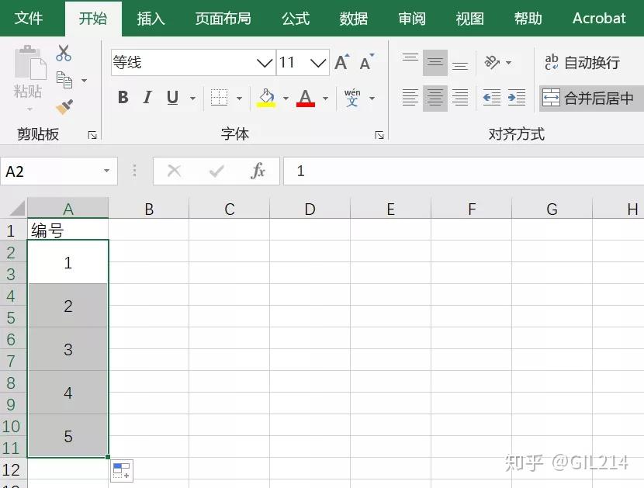Click the Copy icon
644x488 pixels.
pyautogui.click(x=64, y=80)
